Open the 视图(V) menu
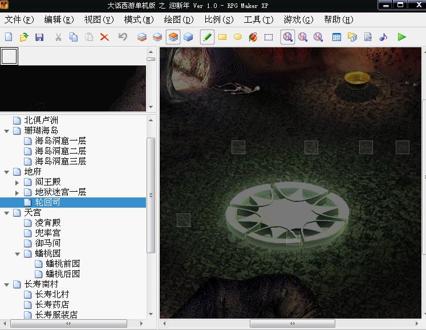This screenshot has height=330, width=426. (x=99, y=19)
